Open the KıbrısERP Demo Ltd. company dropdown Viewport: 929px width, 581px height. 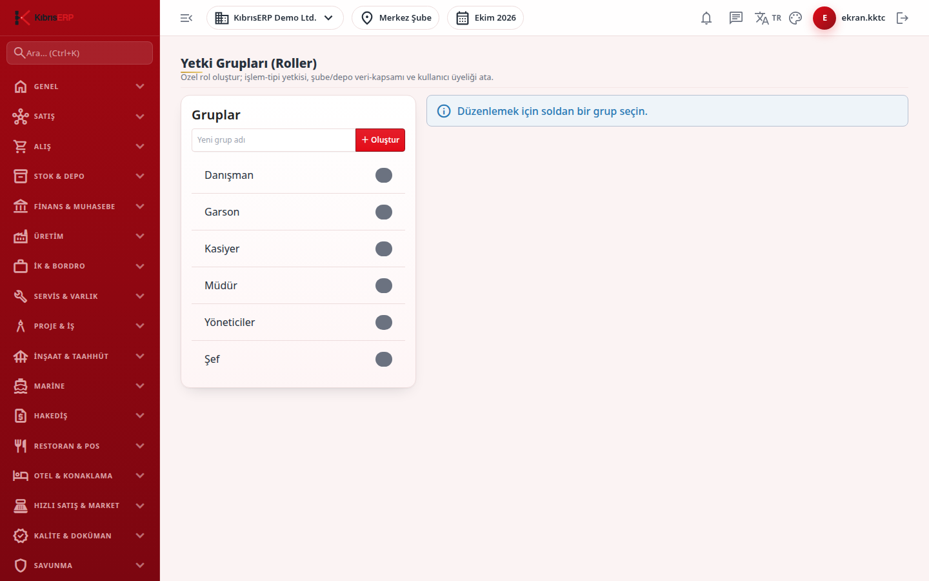click(275, 18)
